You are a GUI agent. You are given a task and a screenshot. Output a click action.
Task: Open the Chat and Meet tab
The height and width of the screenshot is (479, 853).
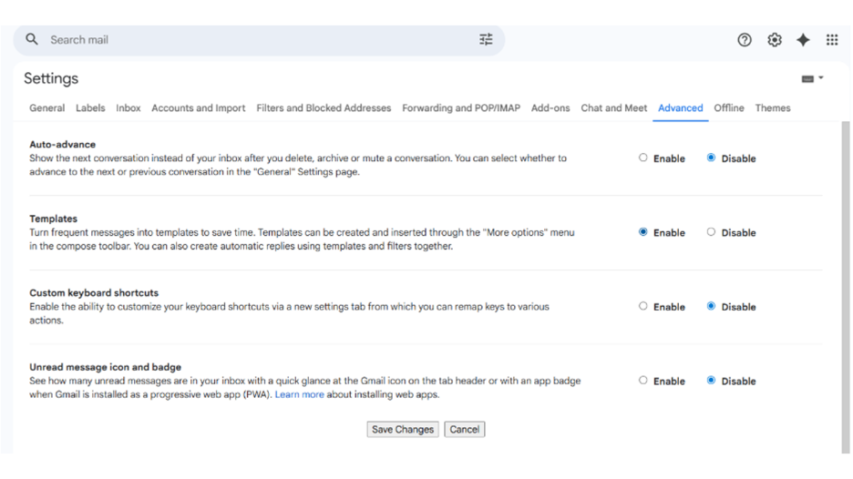tap(614, 107)
